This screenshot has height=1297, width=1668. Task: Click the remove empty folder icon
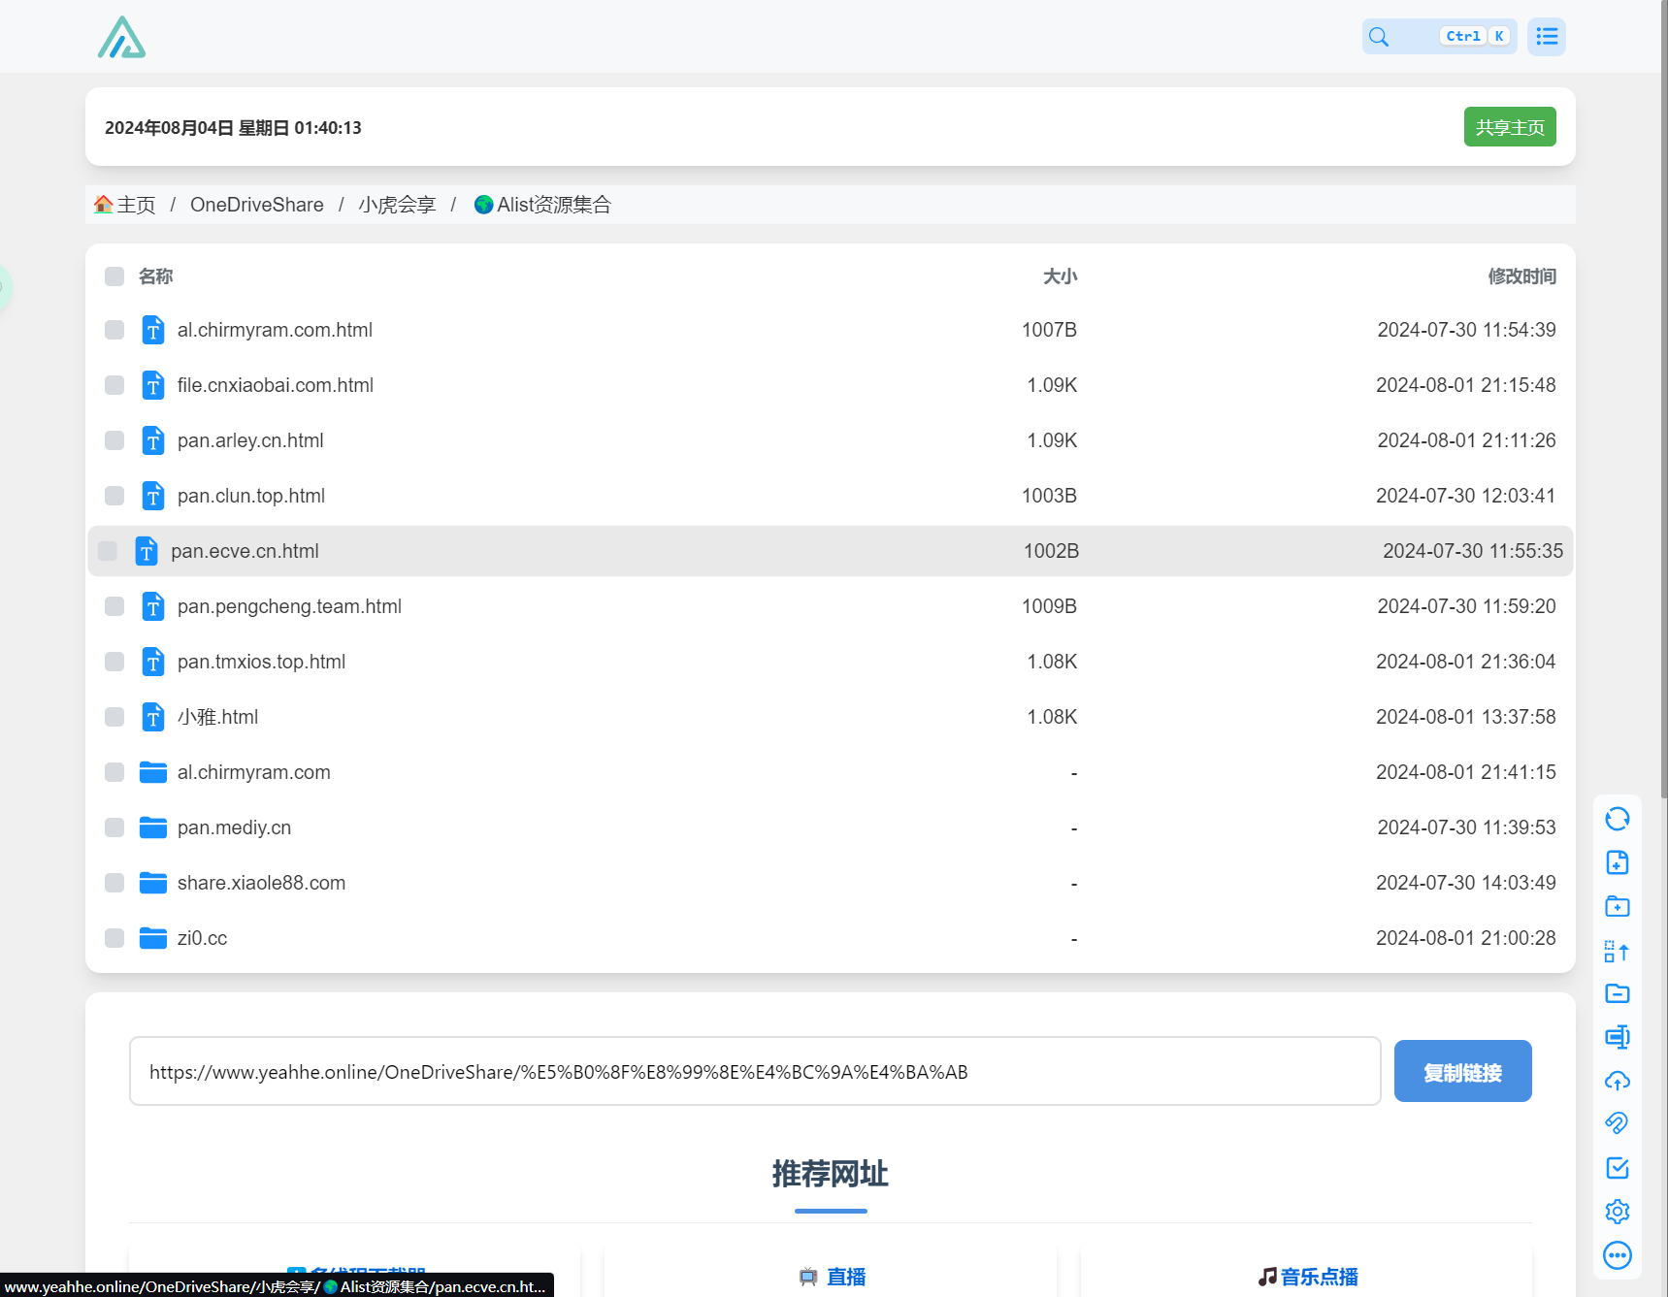1618,993
